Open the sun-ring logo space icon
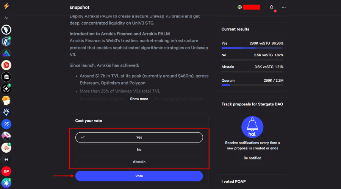The width and height of the screenshot is (341, 189). tap(6, 112)
